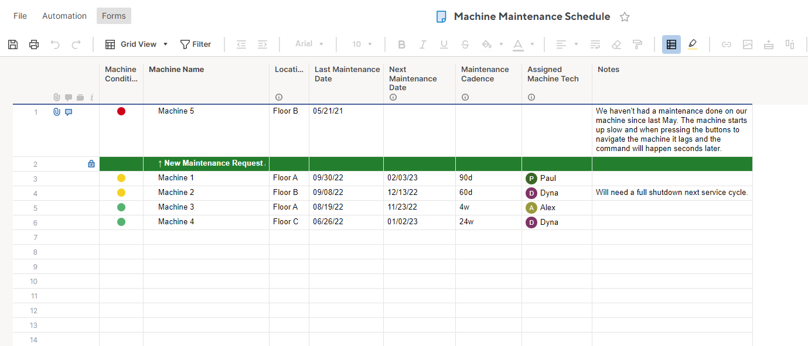Open row 1 attachment paperclip icon
Screen dimensions: 808x346
pos(57,112)
